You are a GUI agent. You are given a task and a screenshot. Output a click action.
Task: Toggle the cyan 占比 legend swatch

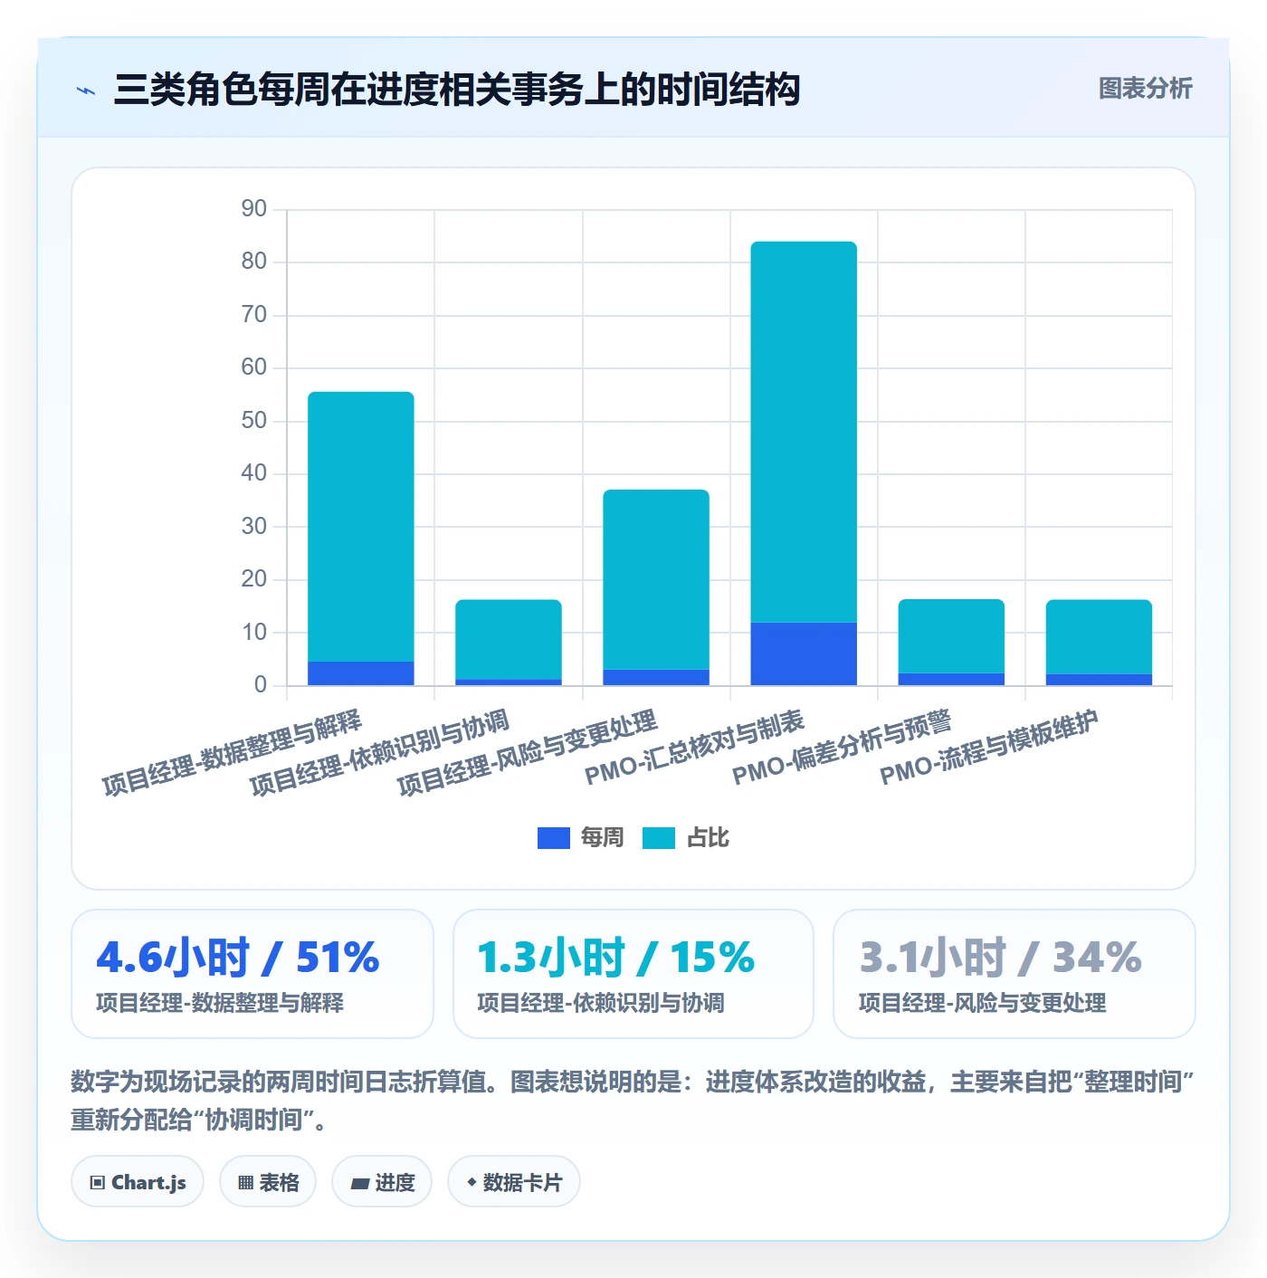click(659, 838)
